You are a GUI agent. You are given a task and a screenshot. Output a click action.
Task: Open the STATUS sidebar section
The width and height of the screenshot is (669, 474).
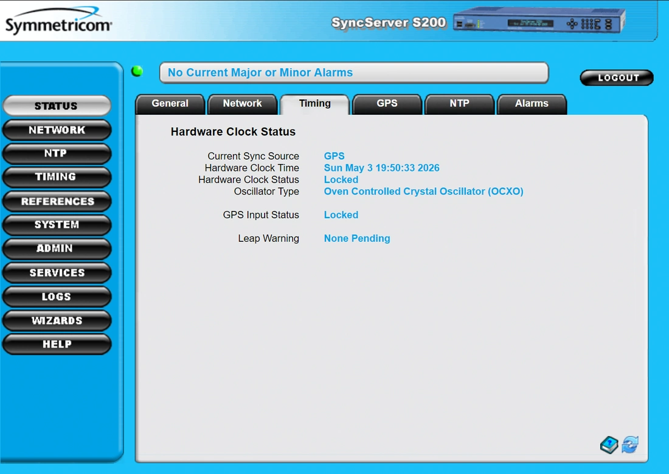57,106
